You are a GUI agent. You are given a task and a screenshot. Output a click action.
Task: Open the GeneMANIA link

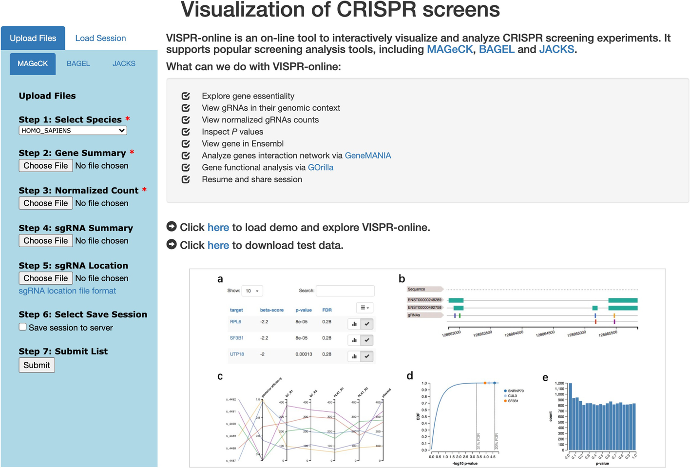[368, 156]
